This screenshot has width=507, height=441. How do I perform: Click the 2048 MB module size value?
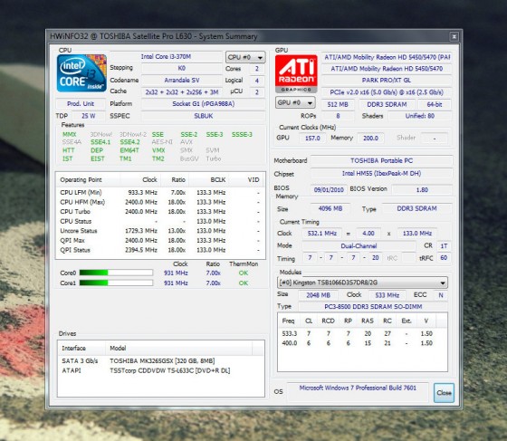(318, 295)
